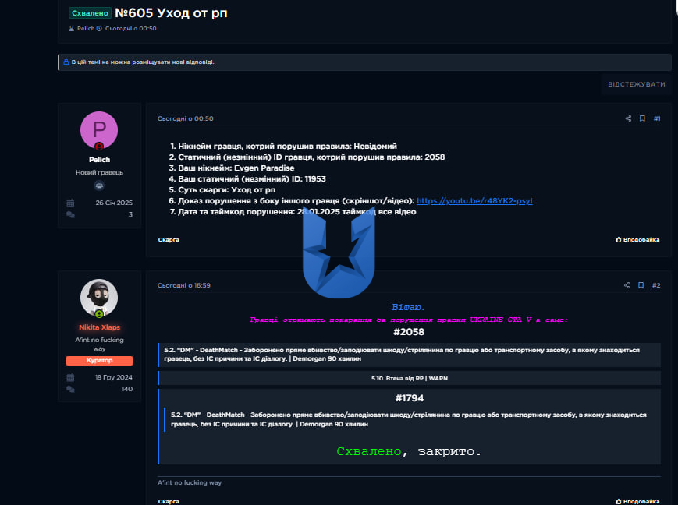This screenshot has width=678, height=505.
Task: Report post #1 with Скарга
Action: point(169,239)
